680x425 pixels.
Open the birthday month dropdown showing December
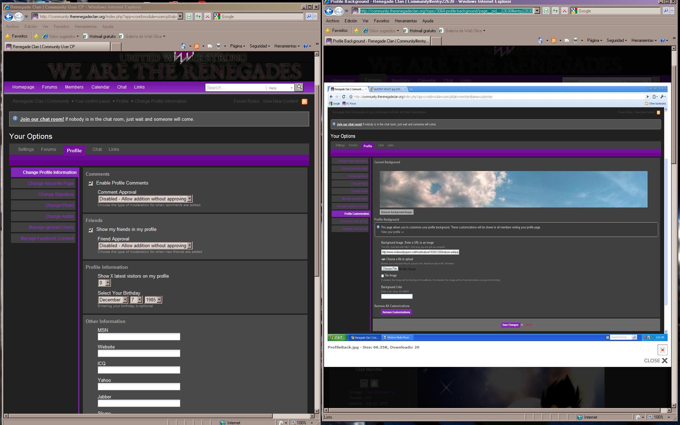113,300
